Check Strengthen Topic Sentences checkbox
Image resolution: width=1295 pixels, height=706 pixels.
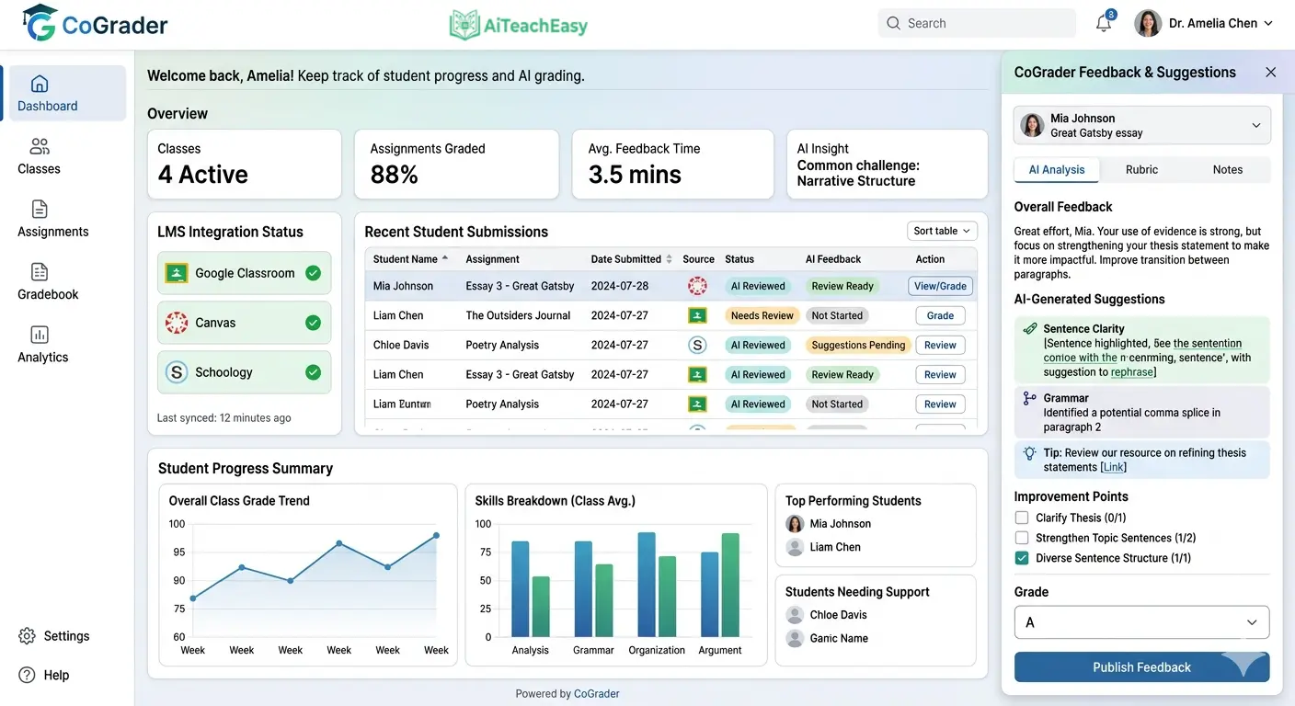[1021, 537]
